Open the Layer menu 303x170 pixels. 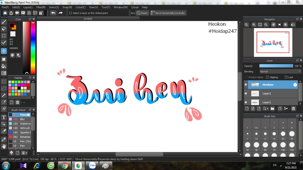[28, 7]
